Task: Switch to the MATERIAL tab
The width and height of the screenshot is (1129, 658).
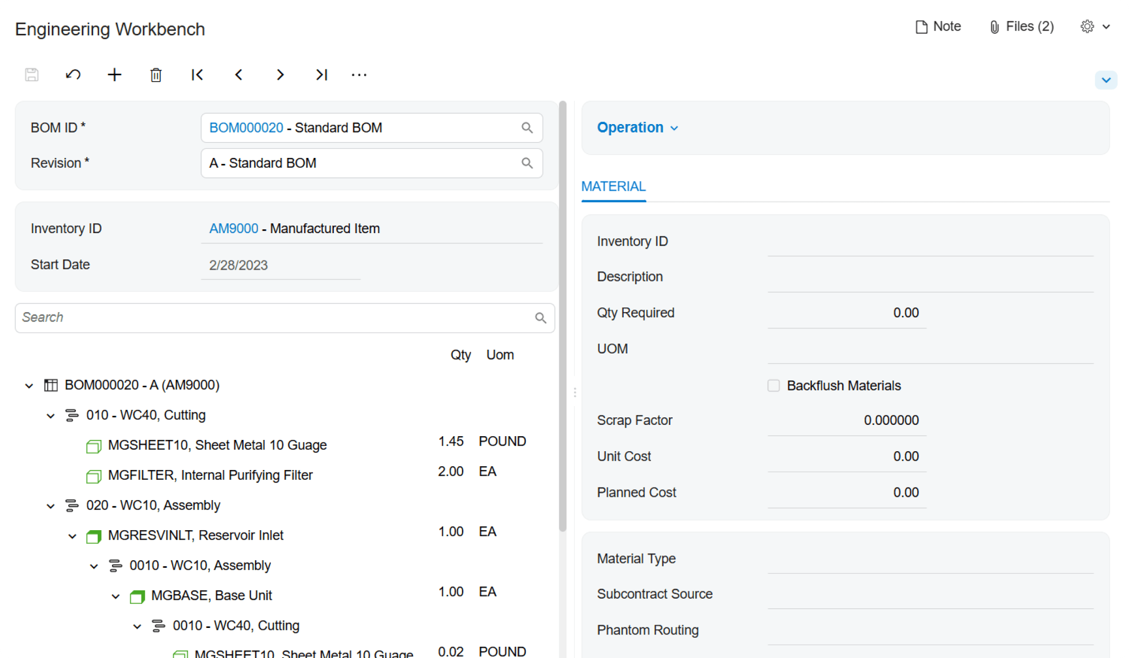Action: pyautogui.click(x=613, y=186)
